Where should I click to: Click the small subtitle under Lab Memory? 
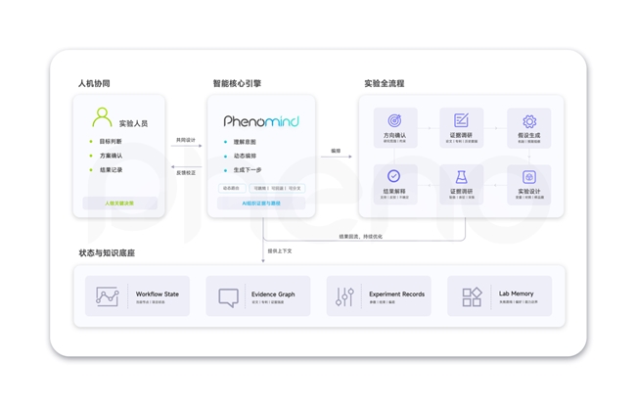519,301
